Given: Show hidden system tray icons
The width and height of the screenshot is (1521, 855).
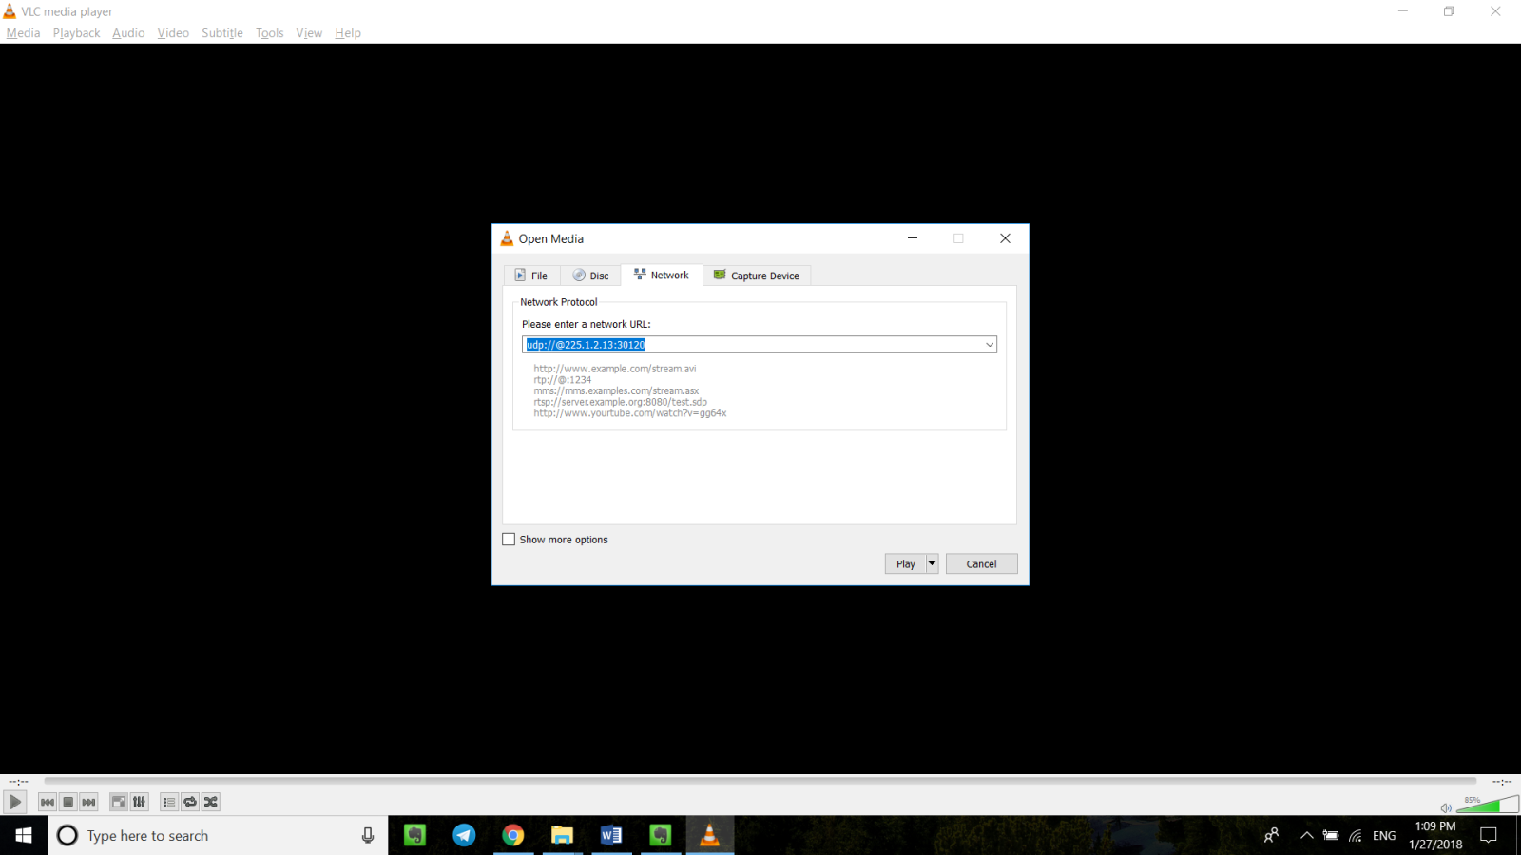Looking at the screenshot, I should tap(1307, 835).
